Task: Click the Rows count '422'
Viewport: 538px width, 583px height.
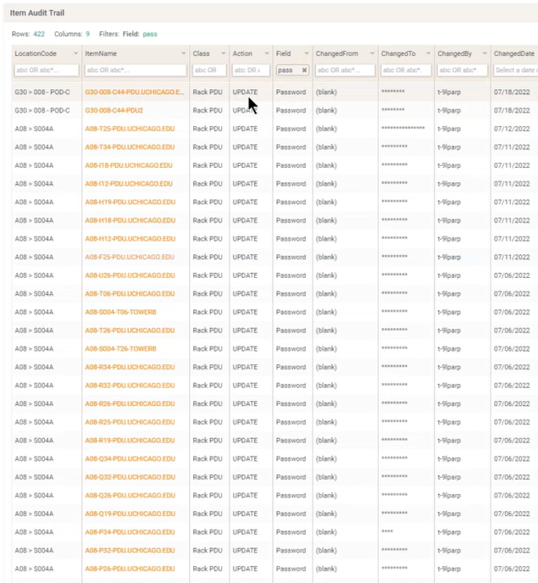Action: coord(39,34)
